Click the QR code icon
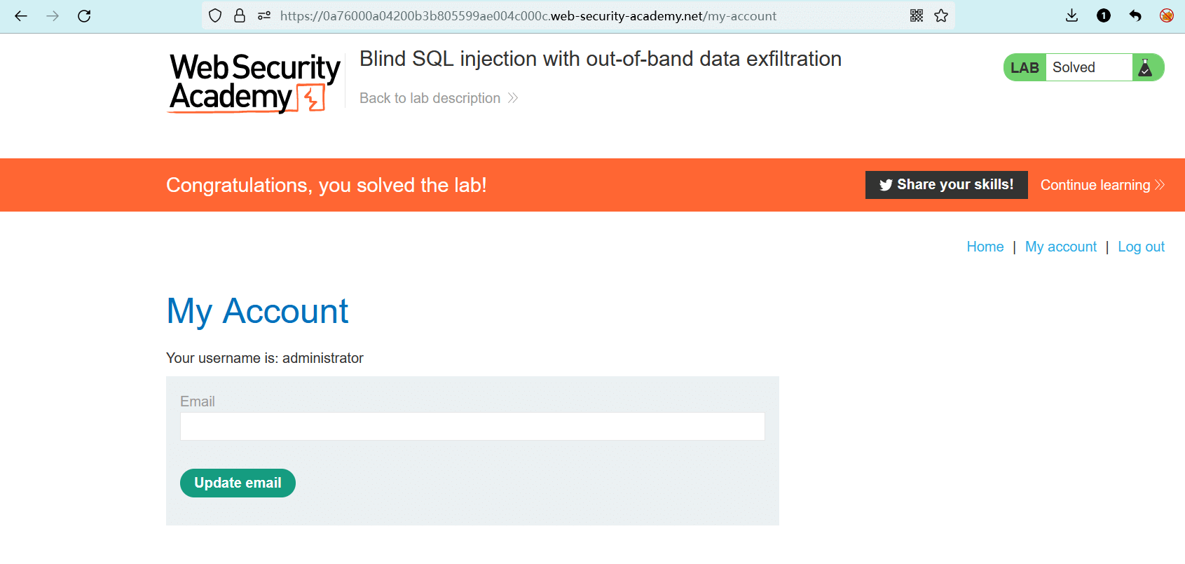 917,16
